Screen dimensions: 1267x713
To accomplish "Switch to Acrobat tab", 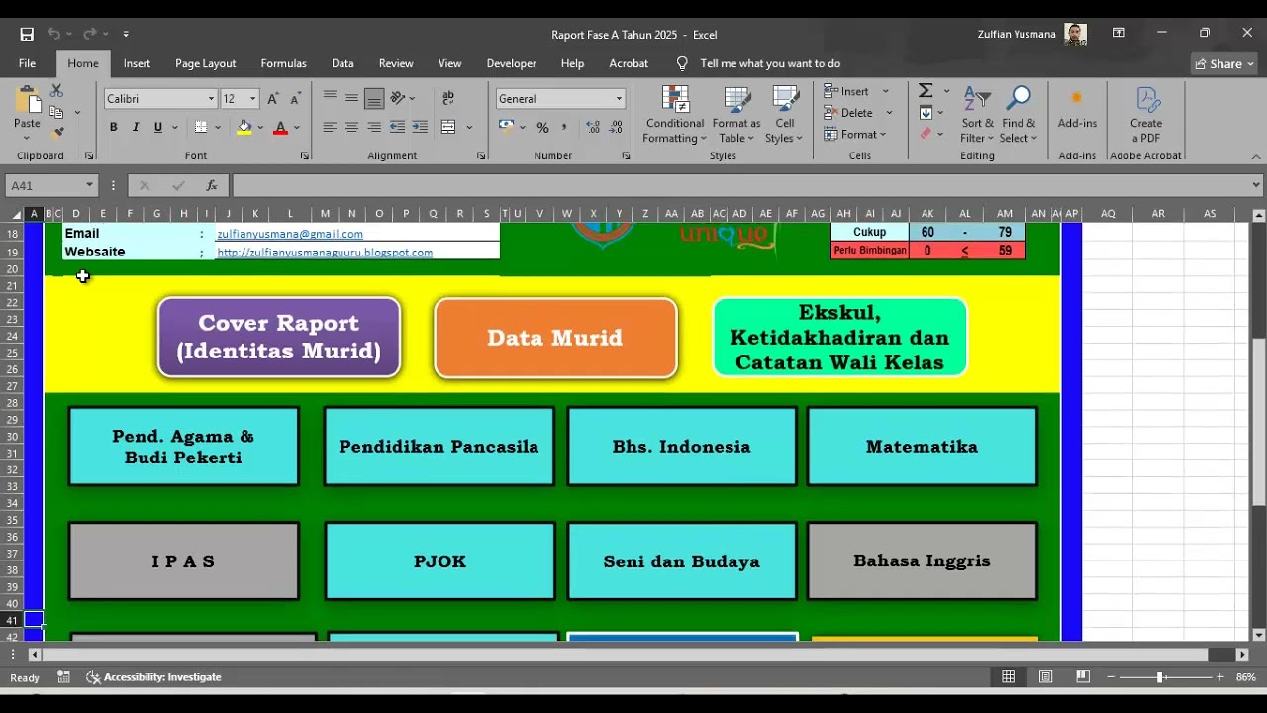I will [629, 63].
